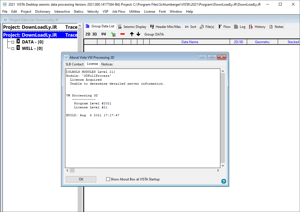Open the Seismic Display tab
Viewport: 300px width, 212px height.
132,27
